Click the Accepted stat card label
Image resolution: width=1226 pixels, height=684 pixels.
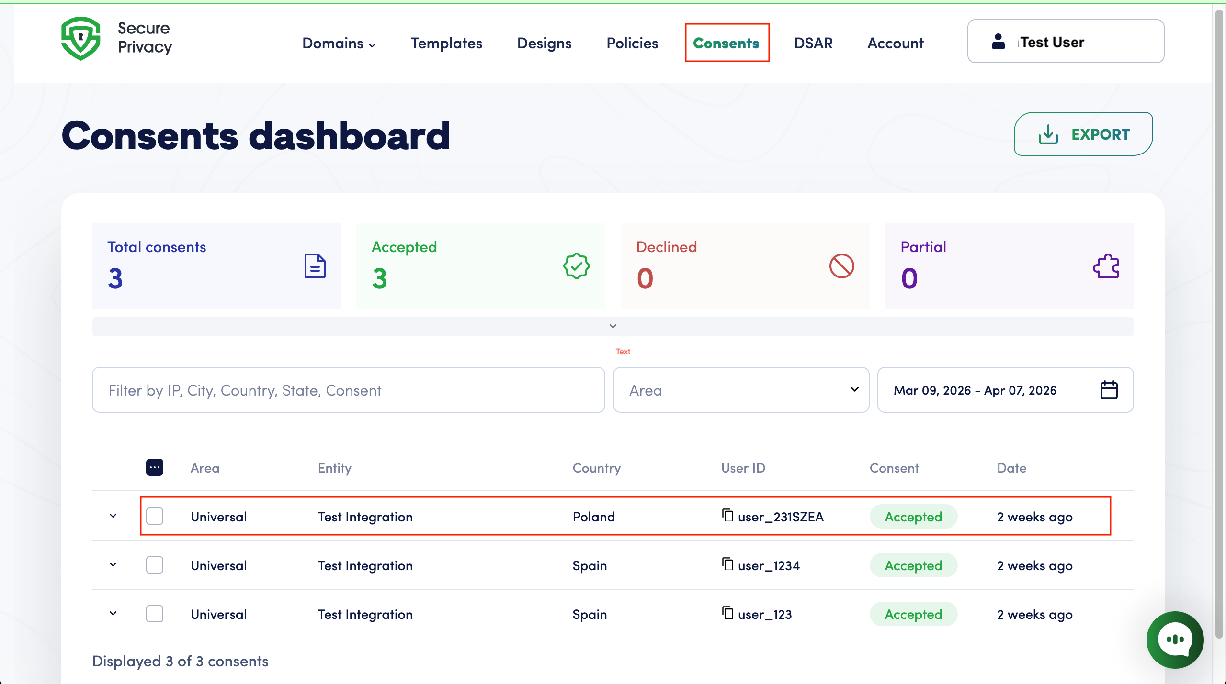[404, 247]
